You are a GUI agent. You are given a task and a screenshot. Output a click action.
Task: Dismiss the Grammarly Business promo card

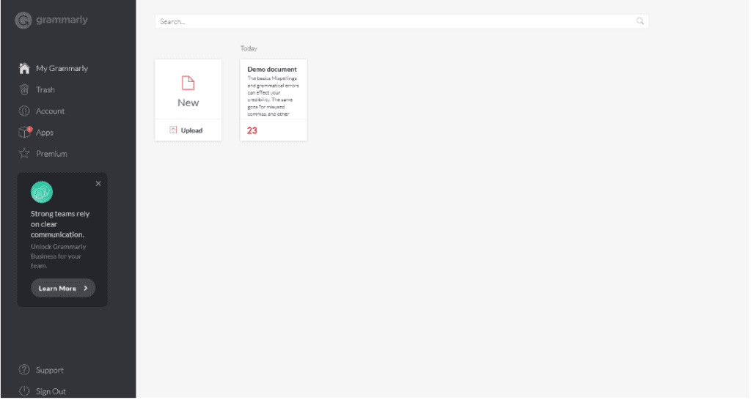coord(98,183)
